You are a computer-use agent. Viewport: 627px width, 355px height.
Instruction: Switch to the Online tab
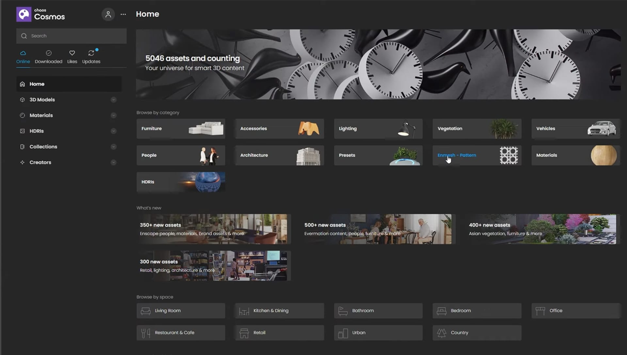click(23, 57)
